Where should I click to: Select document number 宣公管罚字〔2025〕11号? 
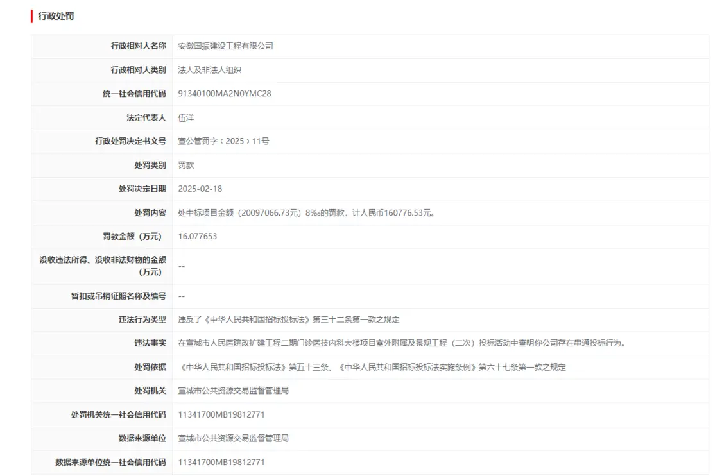(223, 141)
